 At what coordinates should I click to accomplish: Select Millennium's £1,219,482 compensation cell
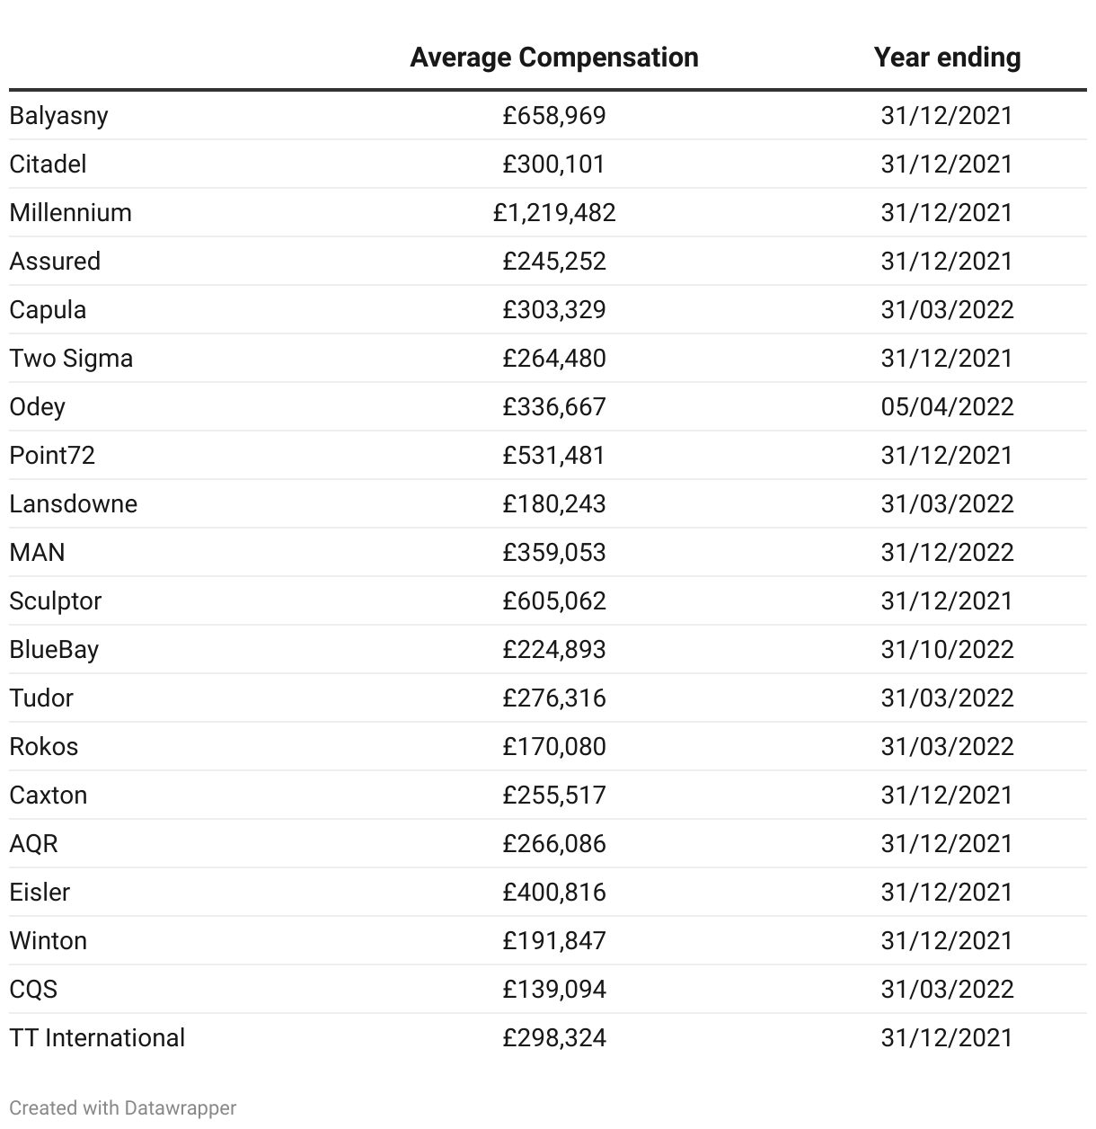(x=553, y=213)
